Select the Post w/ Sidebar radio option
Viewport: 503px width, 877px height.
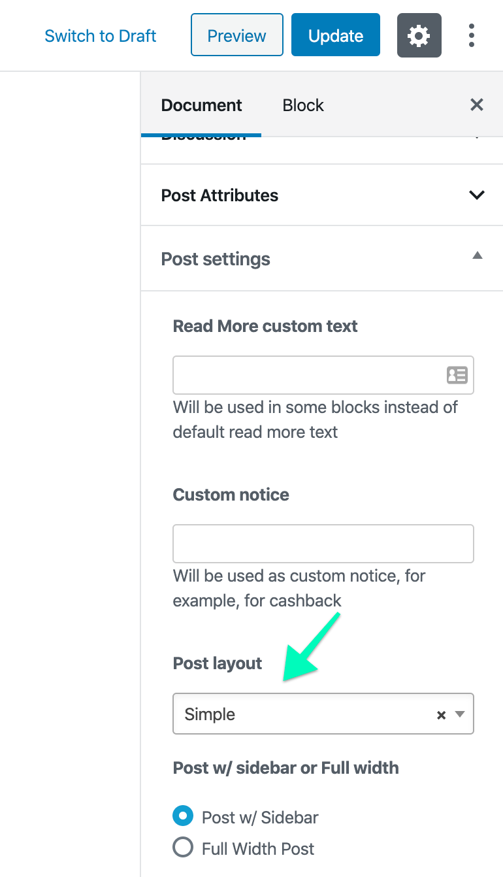click(183, 816)
